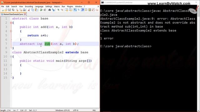Save the file with the floppy icon
The image size is (200, 112).
click(9, 10)
